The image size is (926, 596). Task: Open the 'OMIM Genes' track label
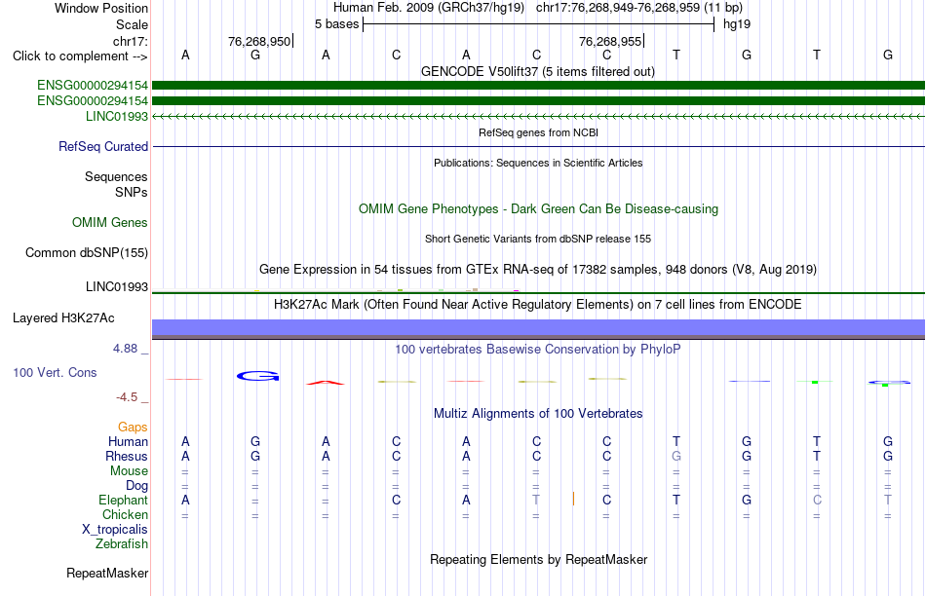[110, 222]
